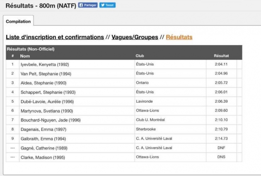Click the Club column header
Screen dimensions: 261x176
(140, 55)
